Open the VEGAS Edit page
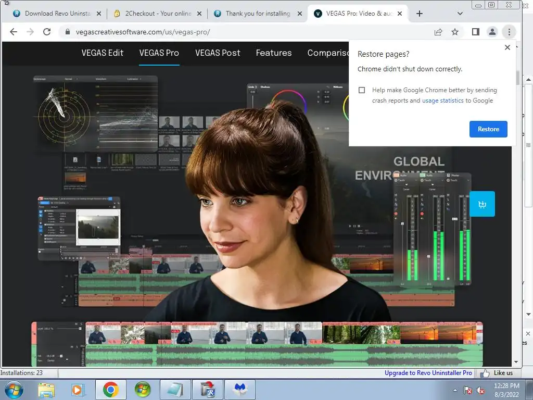533x400 pixels. tap(103, 53)
